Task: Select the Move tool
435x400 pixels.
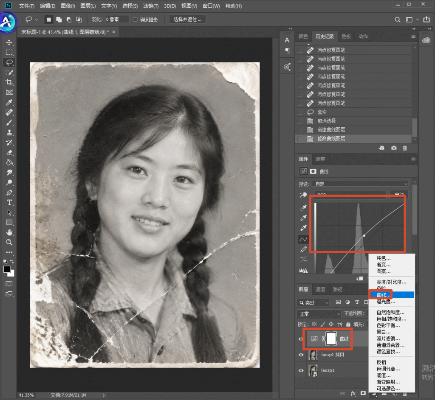Action: click(9, 42)
